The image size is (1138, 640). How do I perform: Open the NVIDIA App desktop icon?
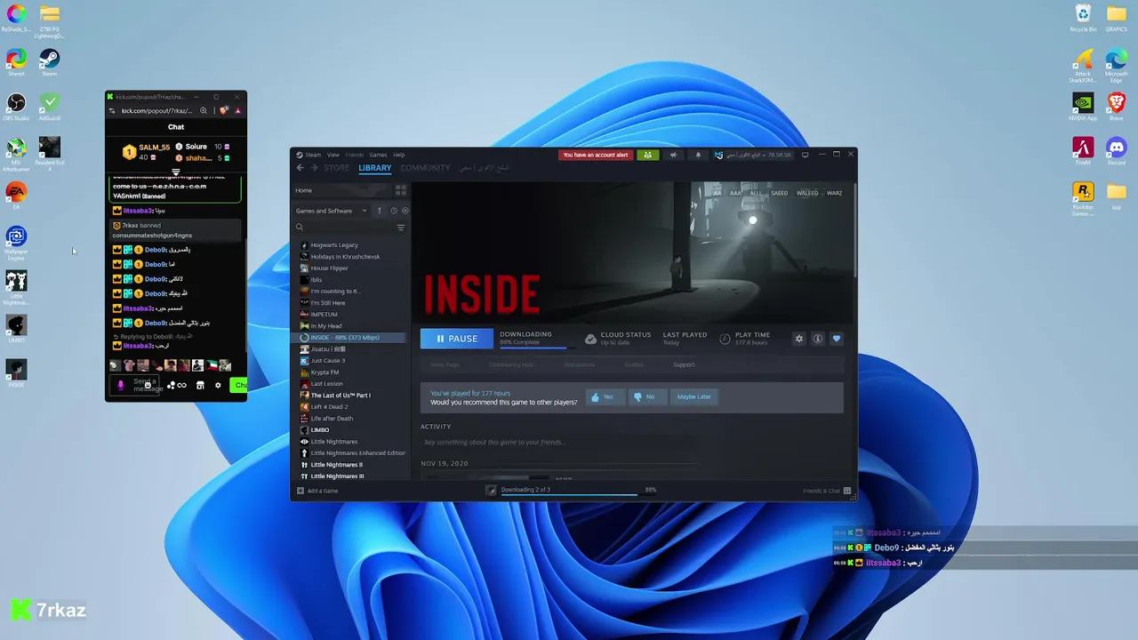tap(1083, 107)
